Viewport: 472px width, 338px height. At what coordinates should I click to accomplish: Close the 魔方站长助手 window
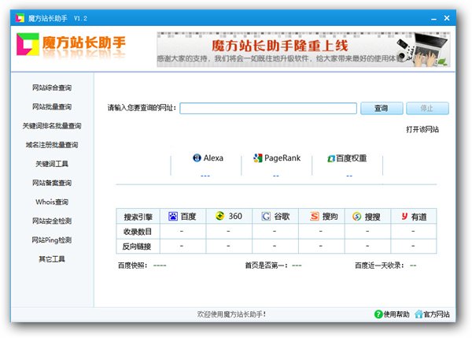click(447, 18)
